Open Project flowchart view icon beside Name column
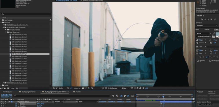Screen dimensions: 219x107 [x=50, y=20]
